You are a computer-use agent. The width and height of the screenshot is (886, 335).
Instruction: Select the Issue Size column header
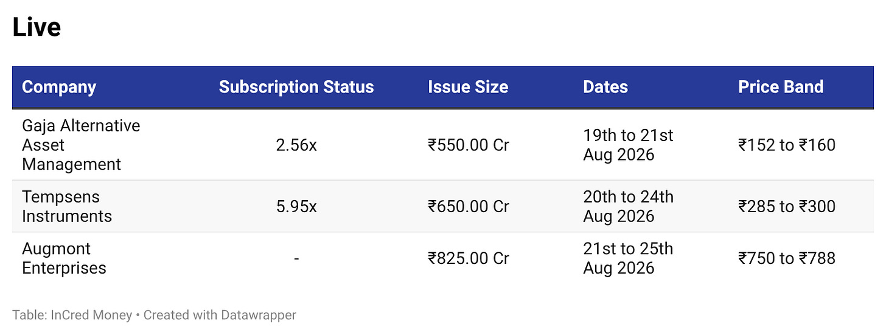(468, 87)
